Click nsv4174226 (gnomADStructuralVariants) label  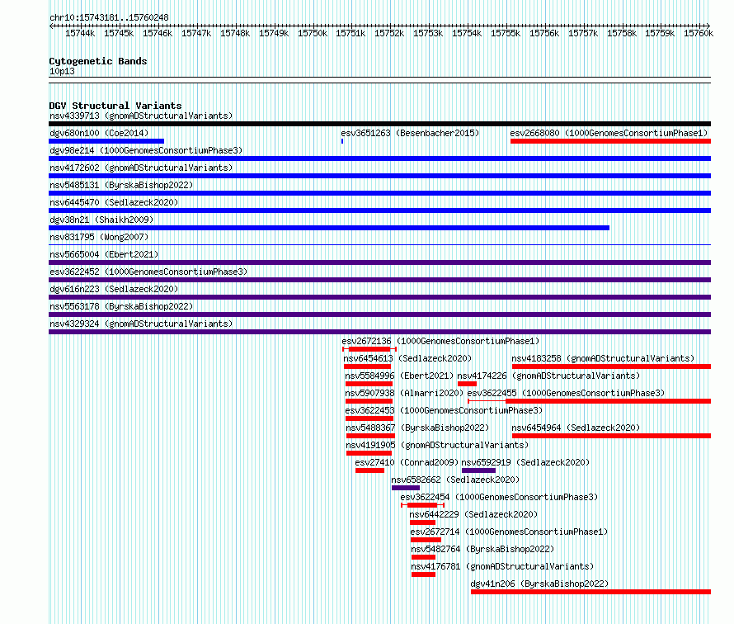[548, 376]
